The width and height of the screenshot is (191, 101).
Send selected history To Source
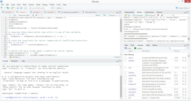[150, 15]
